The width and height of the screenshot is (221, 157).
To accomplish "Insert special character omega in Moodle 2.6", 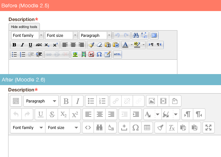I will point(136,128).
